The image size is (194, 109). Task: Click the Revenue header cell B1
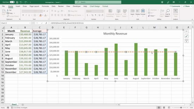(x=25, y=31)
